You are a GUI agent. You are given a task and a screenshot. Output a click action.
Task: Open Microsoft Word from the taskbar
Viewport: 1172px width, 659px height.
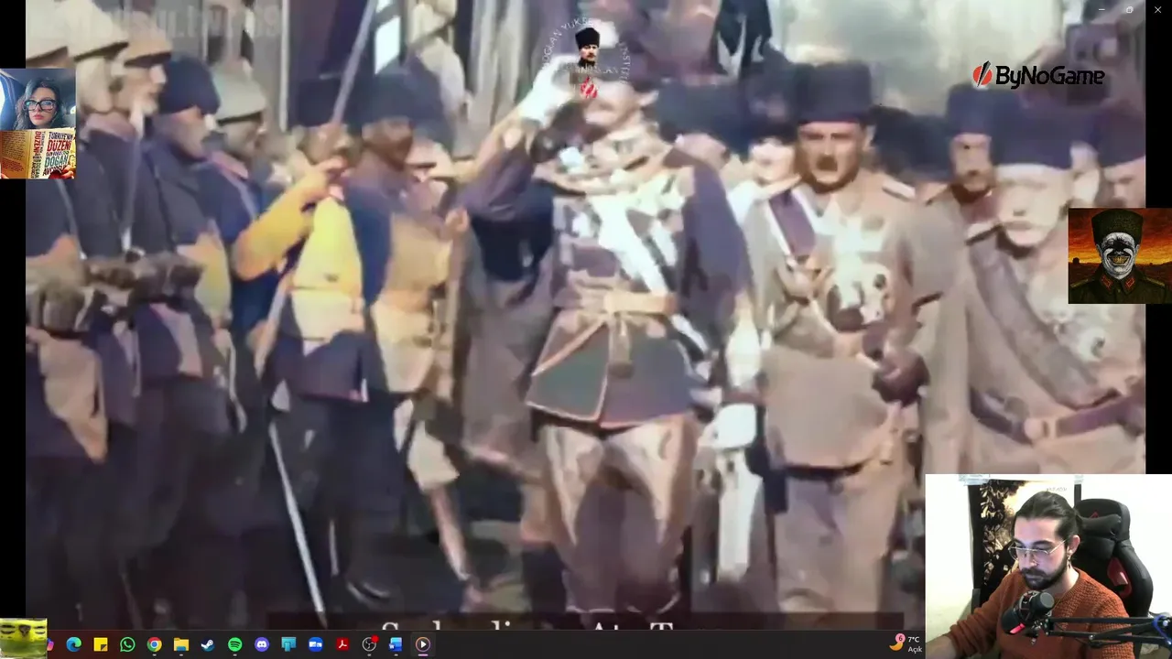tap(396, 644)
